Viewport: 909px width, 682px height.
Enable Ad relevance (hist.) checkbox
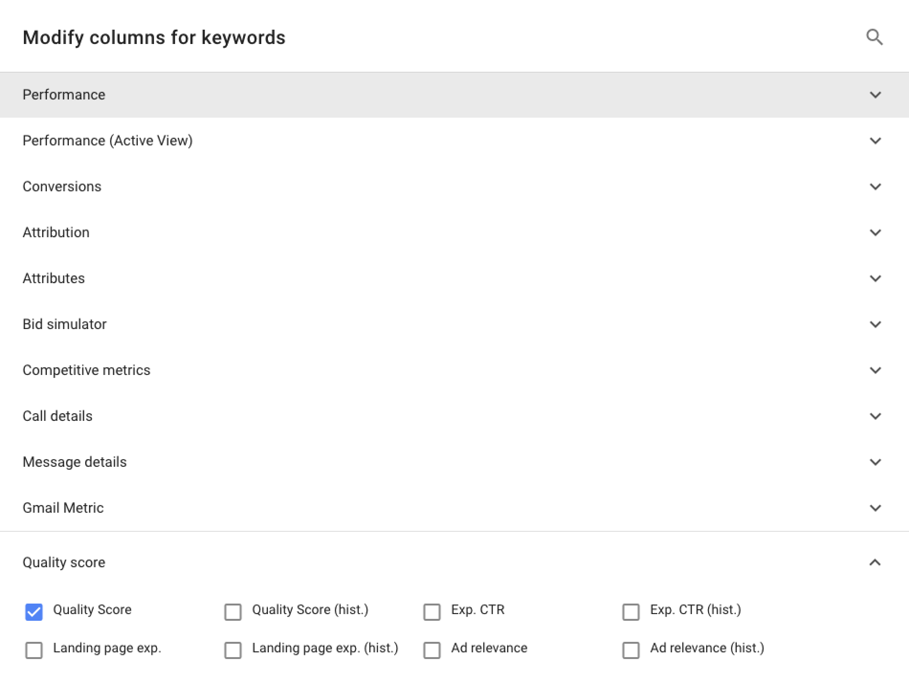(x=631, y=650)
